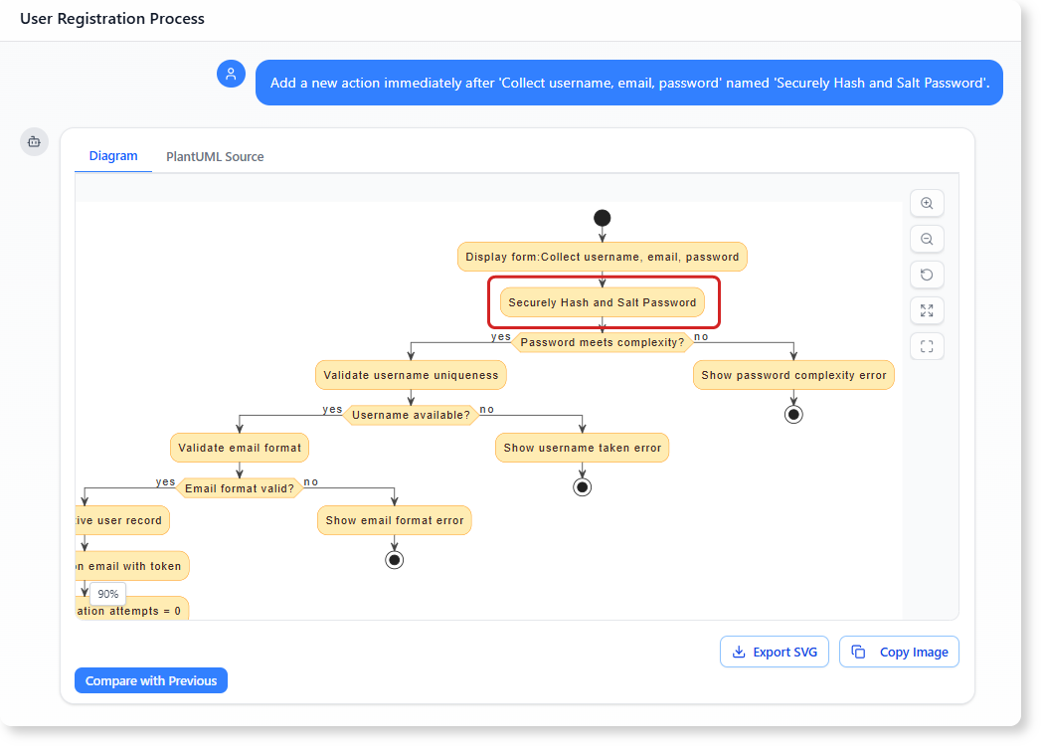This screenshot has height=751, width=1043.
Task: Click the 'Validate email format' node
Action: pos(240,448)
